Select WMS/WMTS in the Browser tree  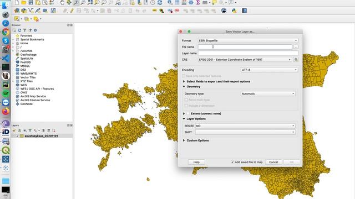[x=28, y=74]
